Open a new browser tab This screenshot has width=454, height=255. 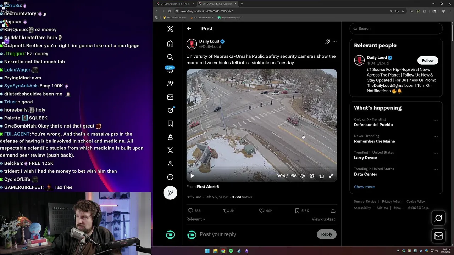coord(242,4)
